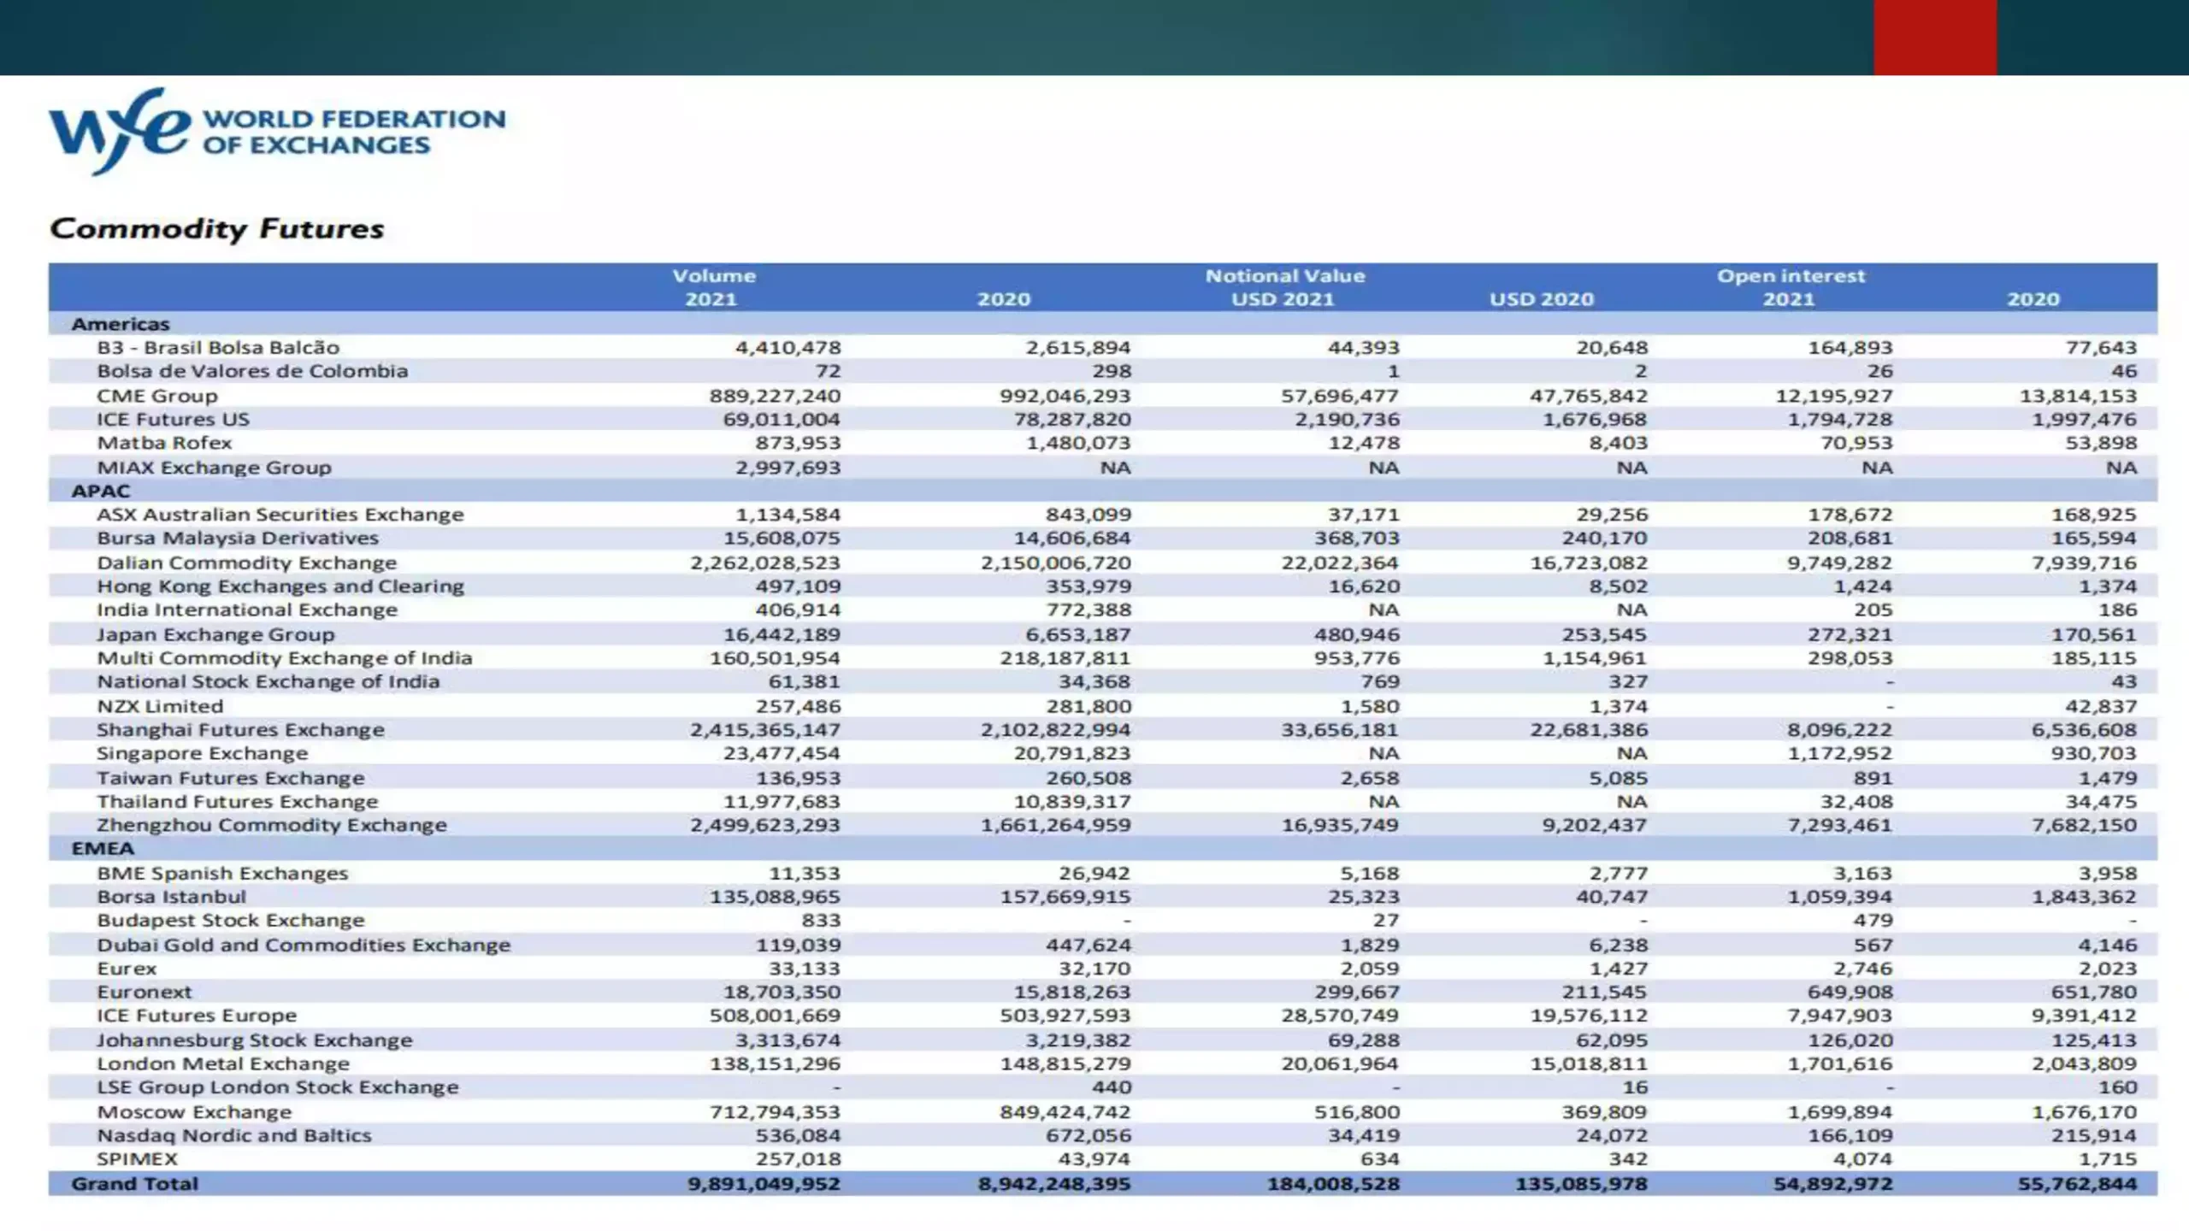Click the SPIMEX row label

pos(137,1159)
